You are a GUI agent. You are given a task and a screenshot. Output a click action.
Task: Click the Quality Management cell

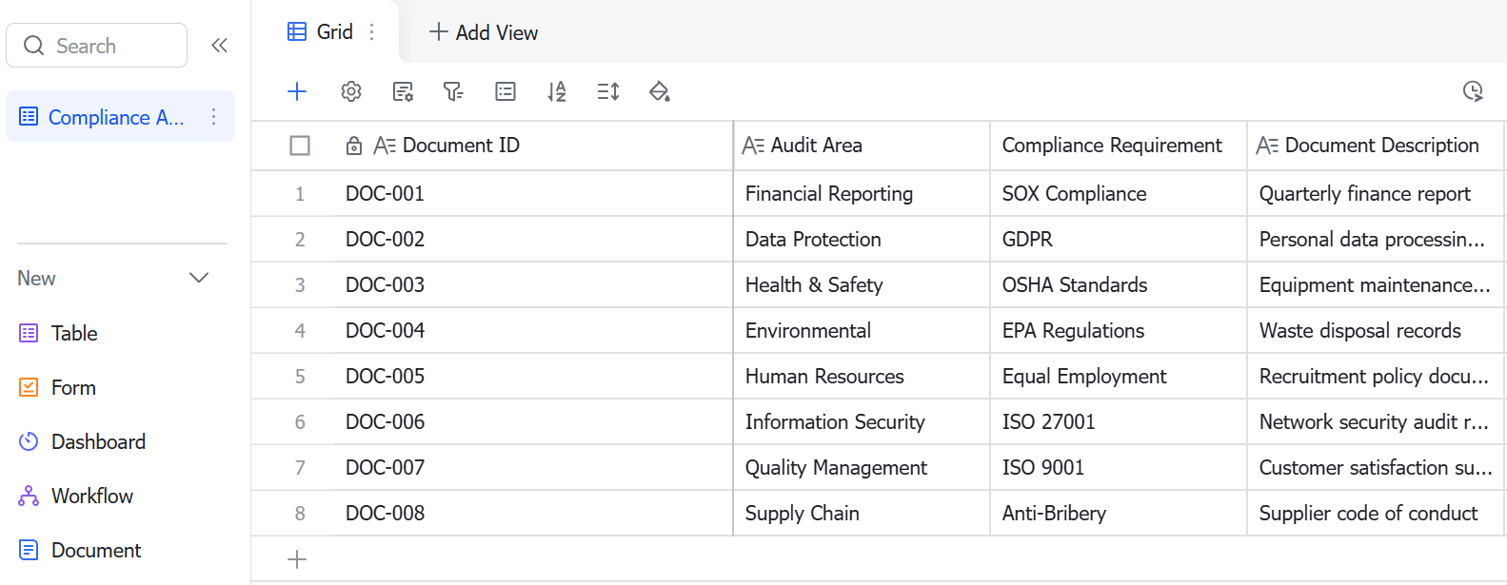862,468
